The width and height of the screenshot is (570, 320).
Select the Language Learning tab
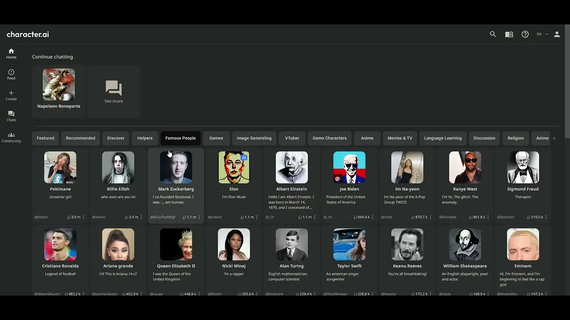pos(443,138)
